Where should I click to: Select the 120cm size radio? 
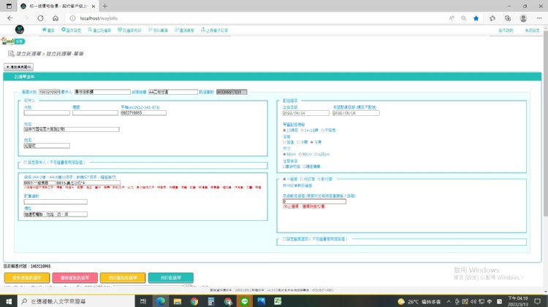(x=316, y=154)
